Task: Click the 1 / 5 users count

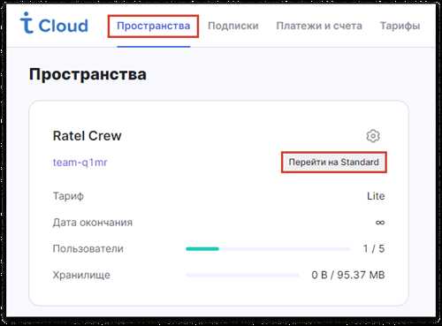Action: tap(374, 248)
